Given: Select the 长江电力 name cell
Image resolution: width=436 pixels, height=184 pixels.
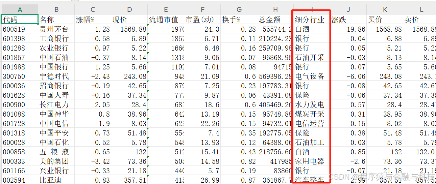Looking at the screenshot, I should [56, 104].
